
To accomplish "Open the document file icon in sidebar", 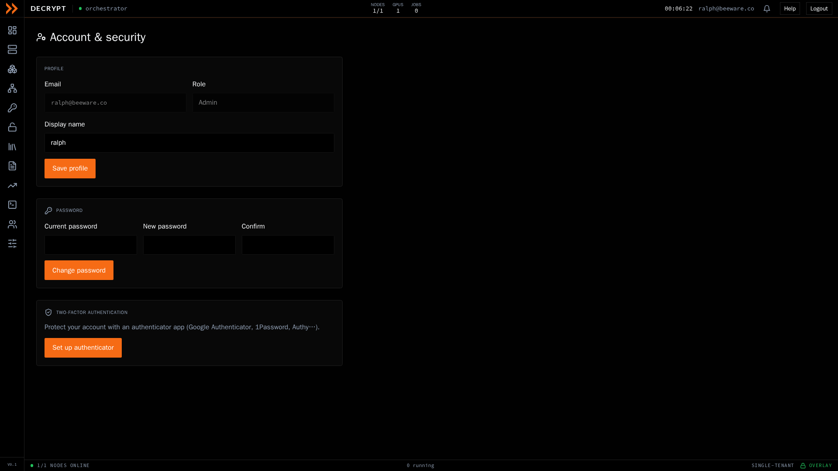I will (x=12, y=166).
